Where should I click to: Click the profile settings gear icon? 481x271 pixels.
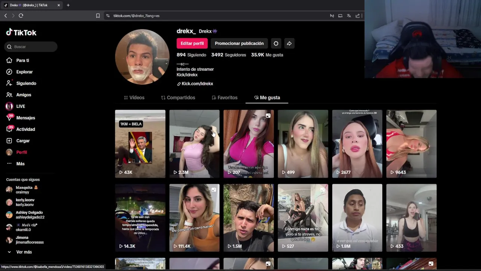pyautogui.click(x=276, y=43)
